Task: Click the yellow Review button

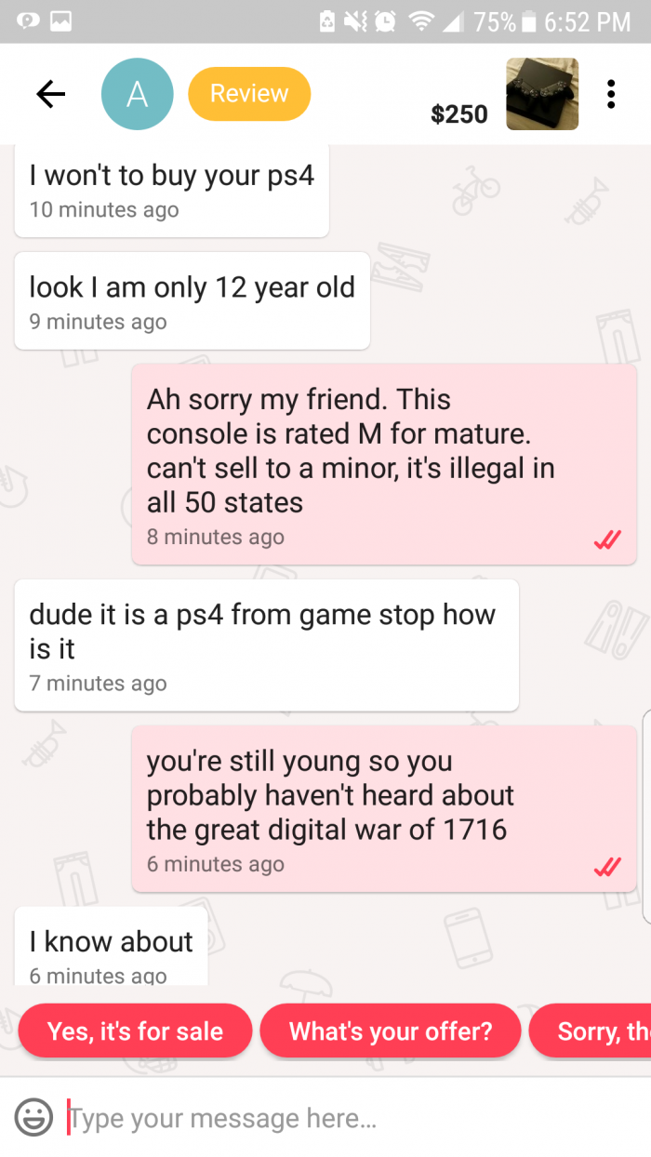Action: (x=249, y=94)
